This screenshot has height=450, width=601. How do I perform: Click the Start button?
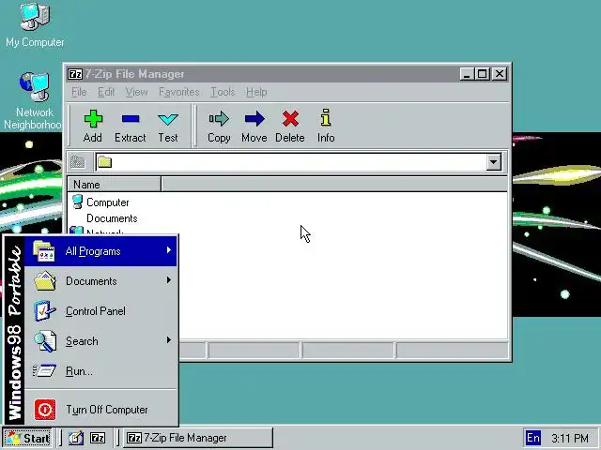coord(27,438)
